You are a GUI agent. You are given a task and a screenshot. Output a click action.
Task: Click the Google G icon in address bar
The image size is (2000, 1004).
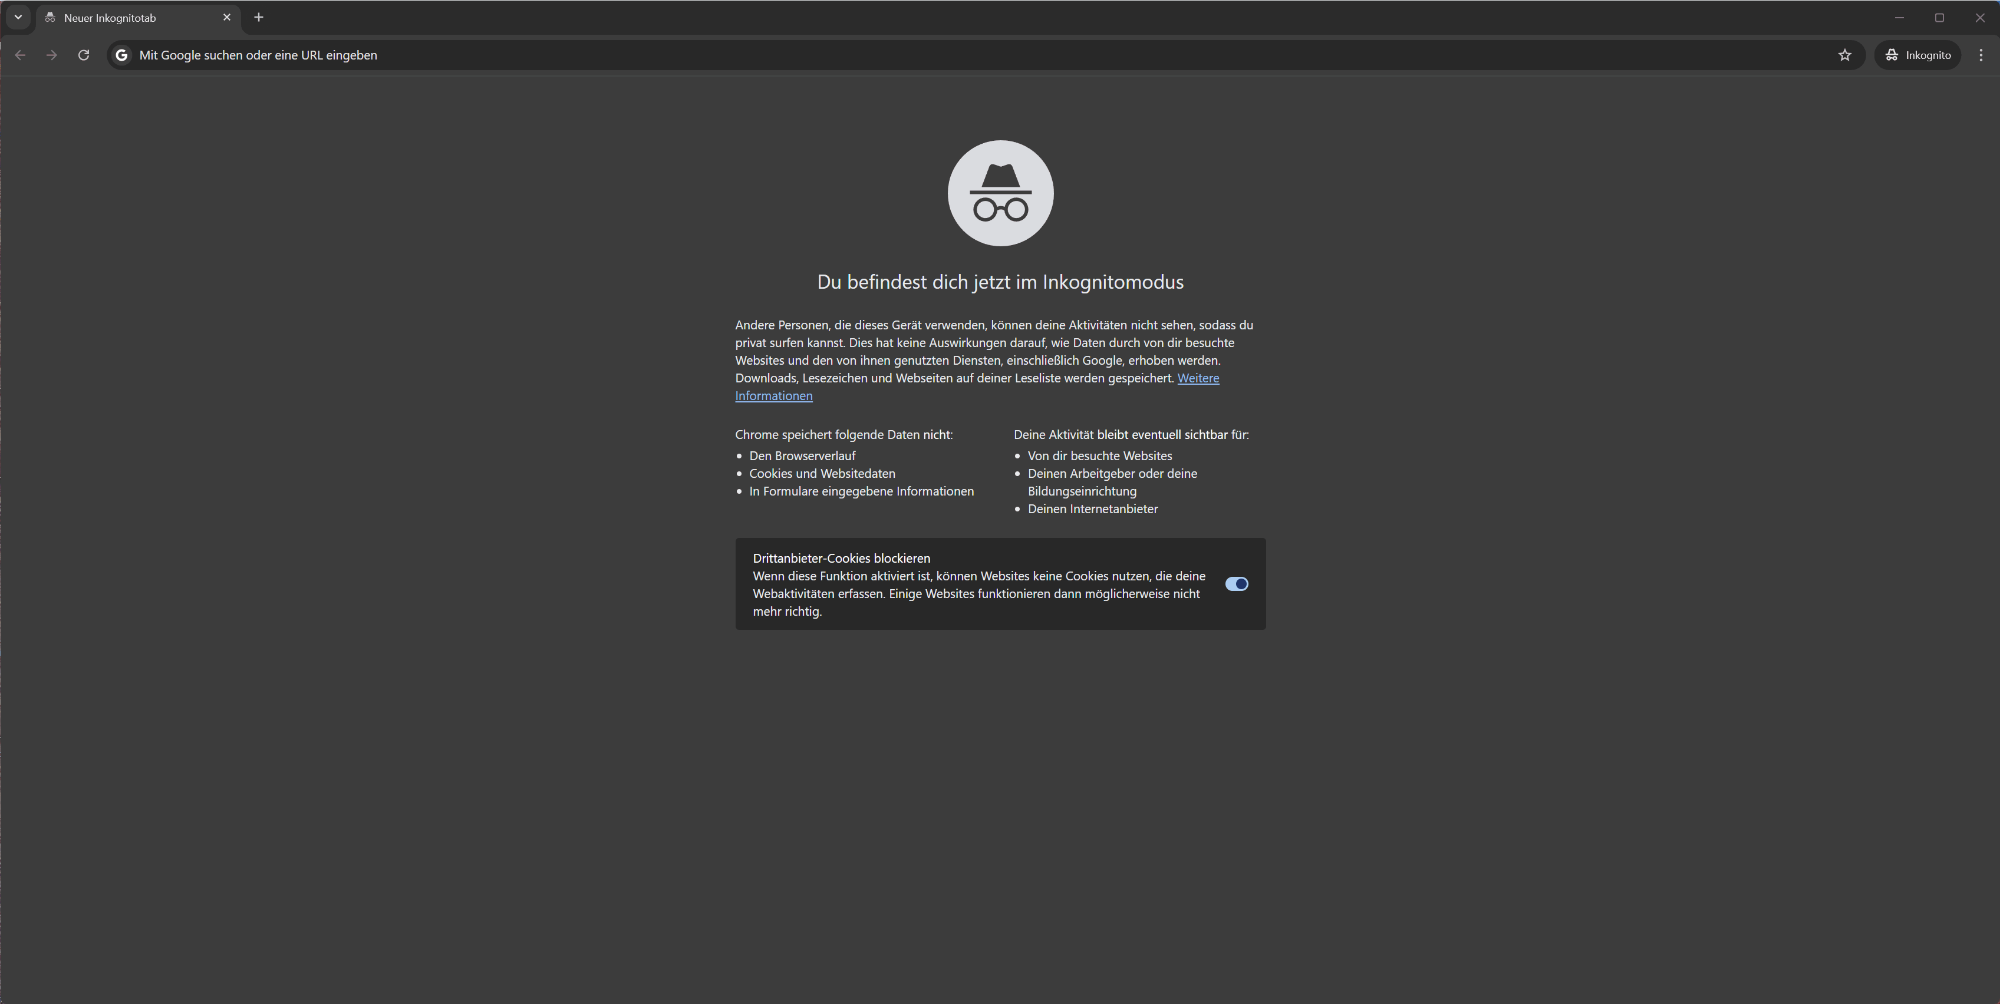[x=122, y=55]
